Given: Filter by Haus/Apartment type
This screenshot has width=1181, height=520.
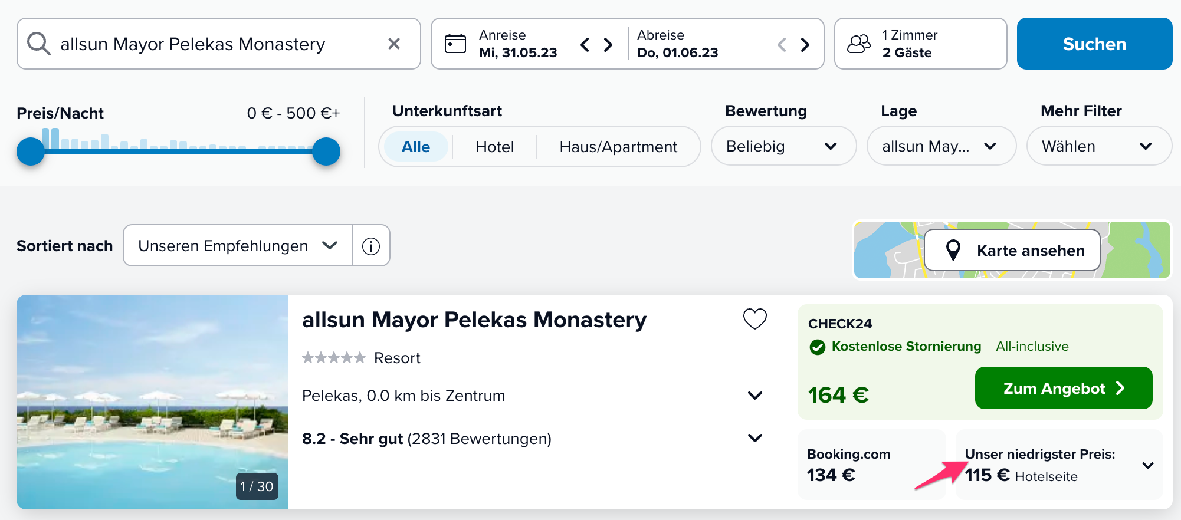Looking at the screenshot, I should coord(618,147).
